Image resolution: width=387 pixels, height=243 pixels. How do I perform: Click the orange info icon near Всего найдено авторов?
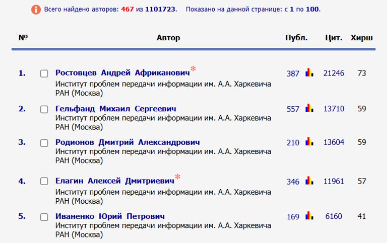click(36, 10)
